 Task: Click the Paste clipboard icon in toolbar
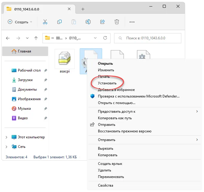[74, 22]
